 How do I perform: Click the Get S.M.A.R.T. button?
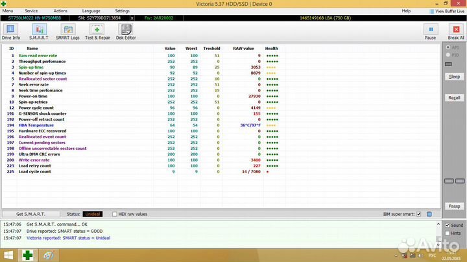tap(30, 214)
